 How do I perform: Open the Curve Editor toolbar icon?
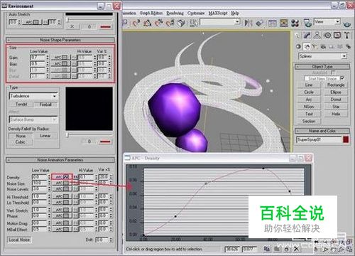[273, 23]
